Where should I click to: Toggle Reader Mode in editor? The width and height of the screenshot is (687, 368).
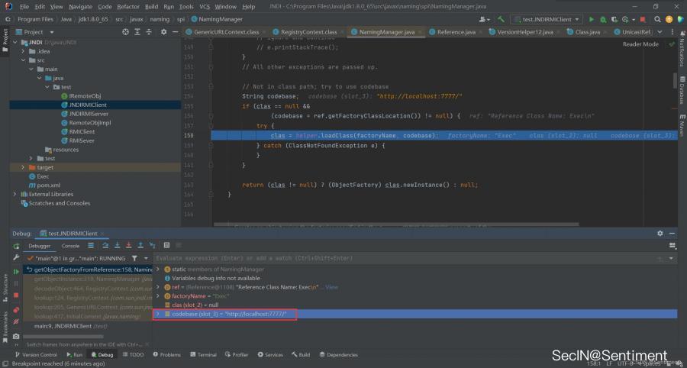[x=640, y=44]
